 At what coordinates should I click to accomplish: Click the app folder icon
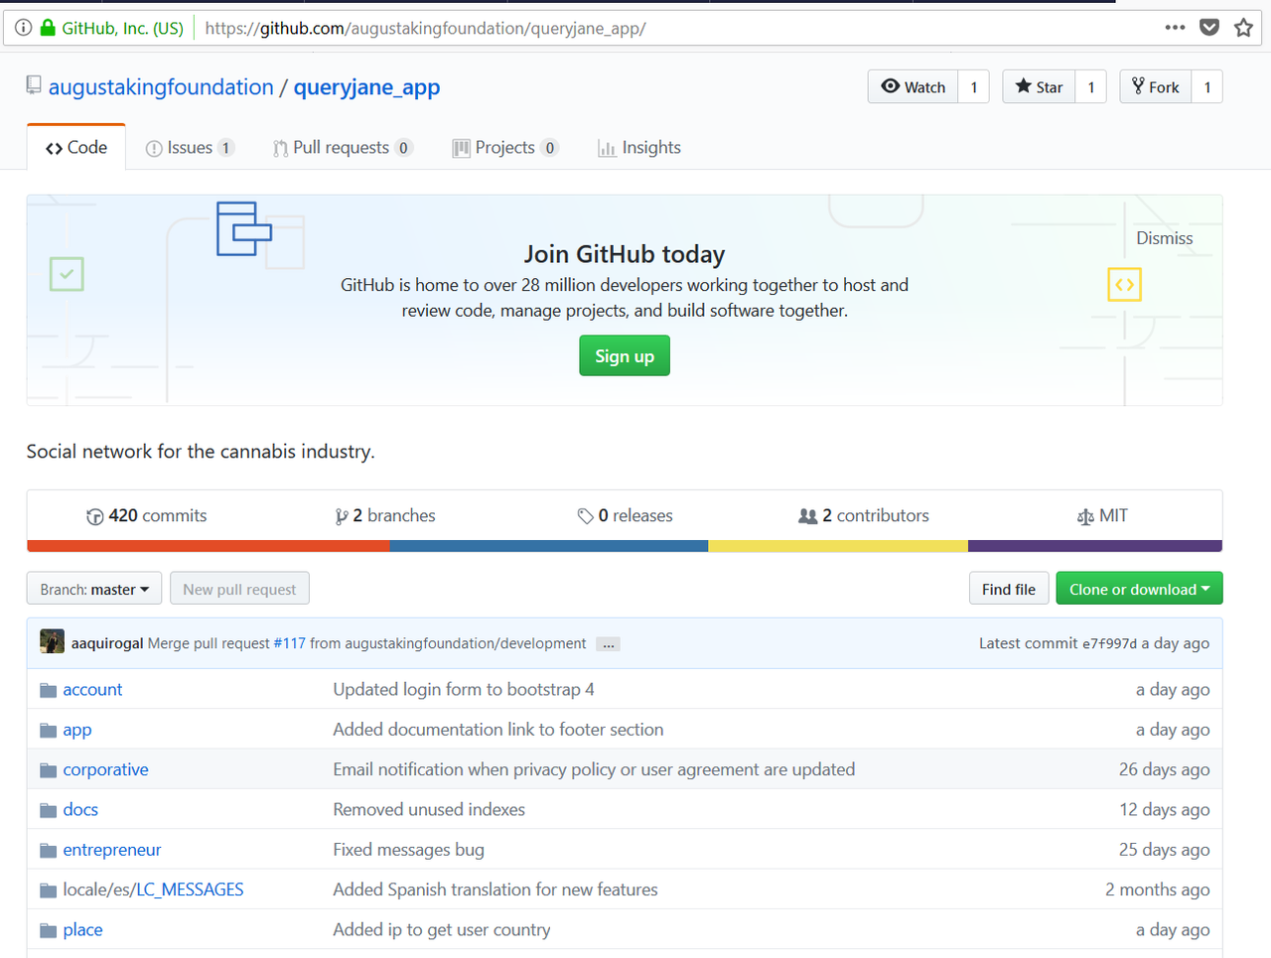pos(48,731)
